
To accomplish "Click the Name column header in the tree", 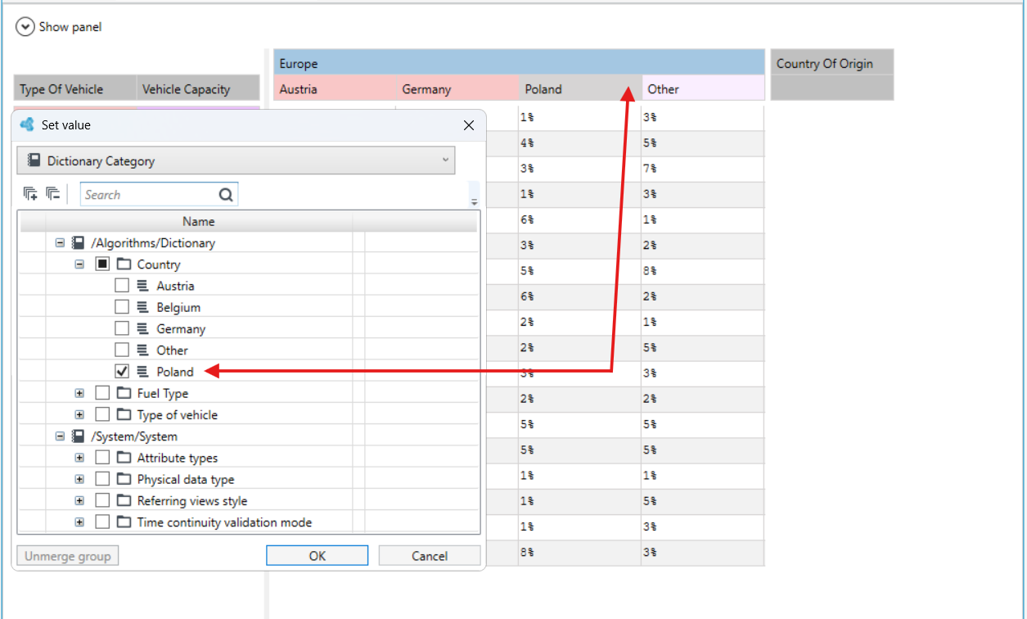I will click(x=199, y=221).
